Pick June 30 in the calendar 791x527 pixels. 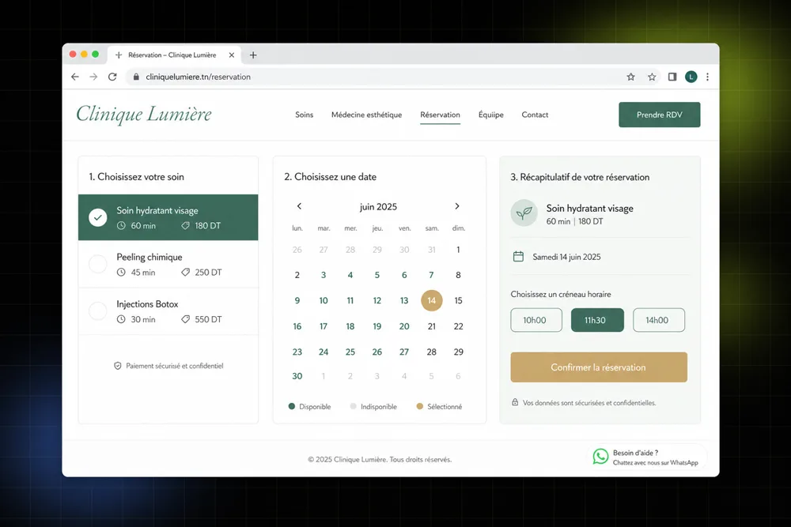[x=297, y=376]
